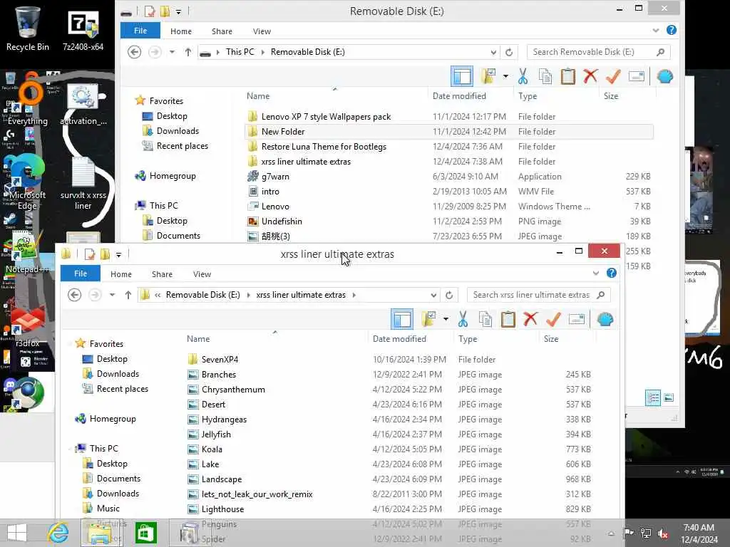
Task: Sort by Date modified column in xrss liner ultimate extras
Action: pyautogui.click(x=399, y=339)
